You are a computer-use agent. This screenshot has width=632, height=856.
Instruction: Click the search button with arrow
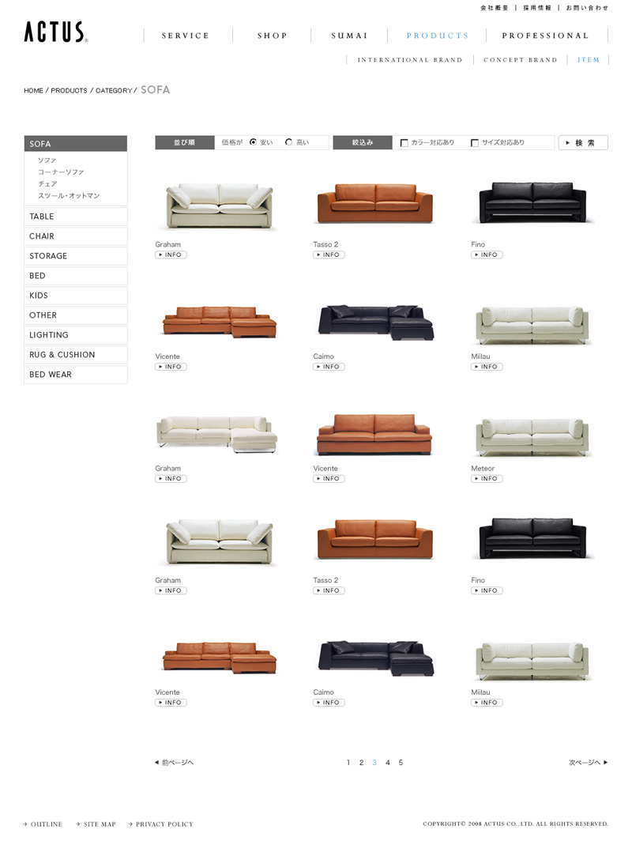click(x=583, y=142)
